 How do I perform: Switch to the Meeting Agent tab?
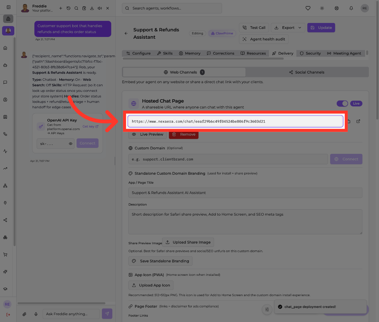click(344, 53)
